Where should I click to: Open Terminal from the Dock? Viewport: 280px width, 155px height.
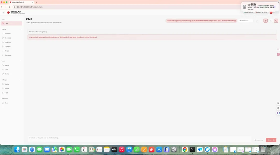click(x=192, y=150)
